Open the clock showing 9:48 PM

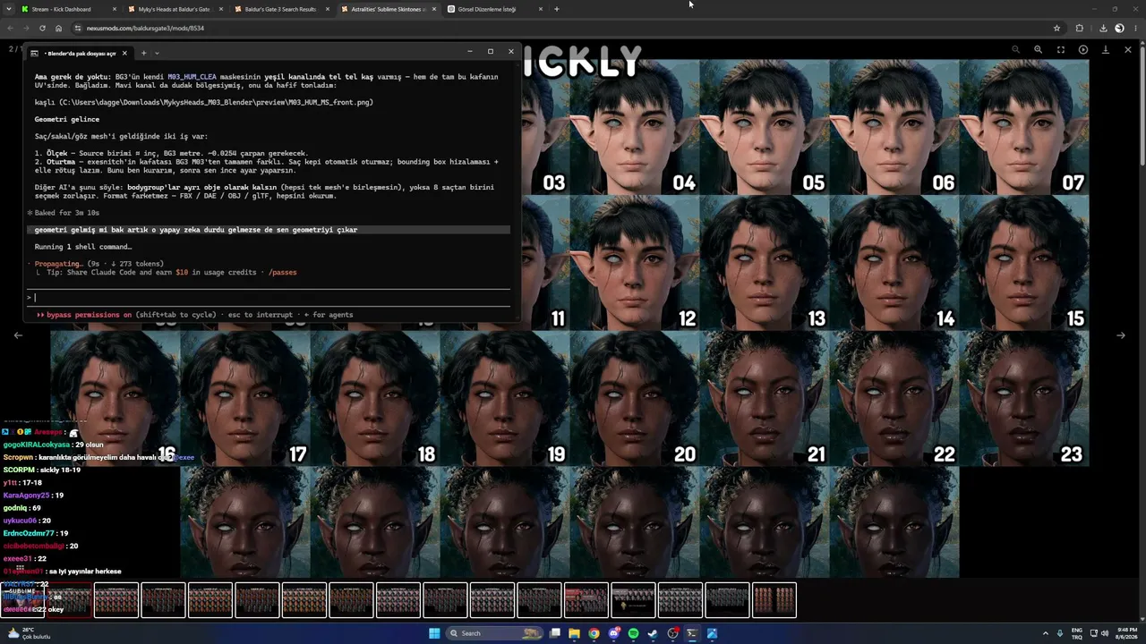click(1126, 633)
